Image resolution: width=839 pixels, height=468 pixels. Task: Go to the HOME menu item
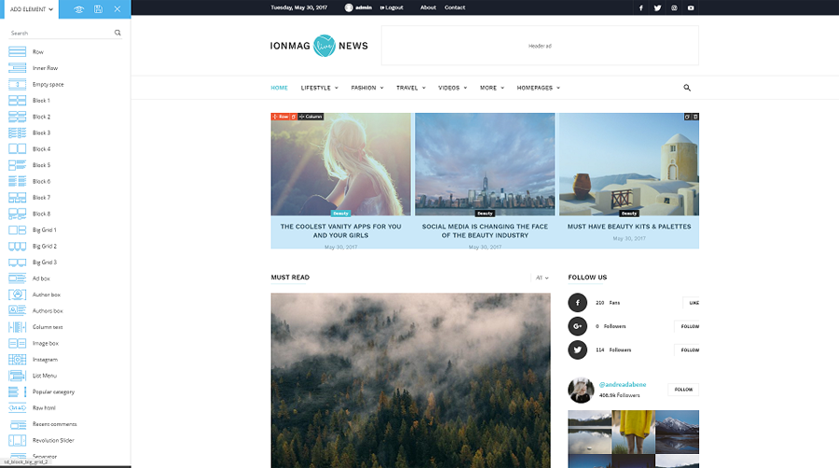[x=279, y=88]
